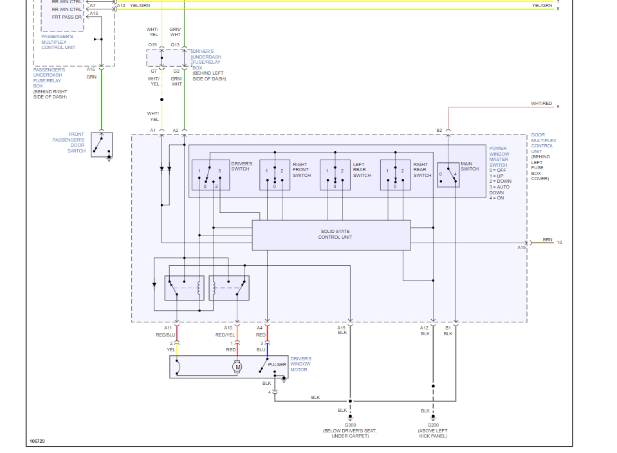This screenshot has width=617, height=453.
Task: Select the Front Passenger's Door Switch symbol
Action: [x=102, y=145]
